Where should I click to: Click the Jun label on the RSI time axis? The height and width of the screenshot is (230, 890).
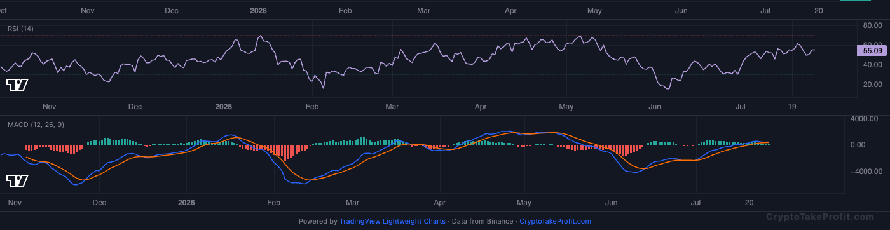click(655, 107)
